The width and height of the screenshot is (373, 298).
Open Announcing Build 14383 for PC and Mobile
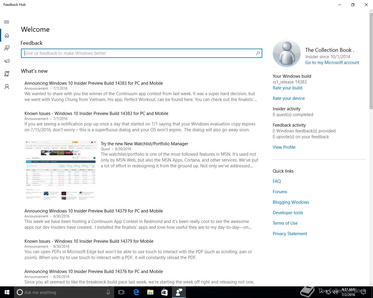pyautogui.click(x=94, y=83)
